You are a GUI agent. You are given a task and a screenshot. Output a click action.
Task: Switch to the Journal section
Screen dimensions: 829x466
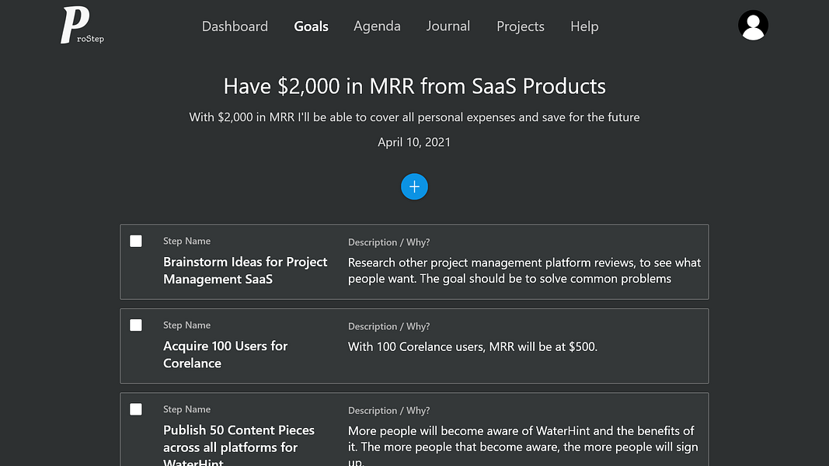(448, 26)
